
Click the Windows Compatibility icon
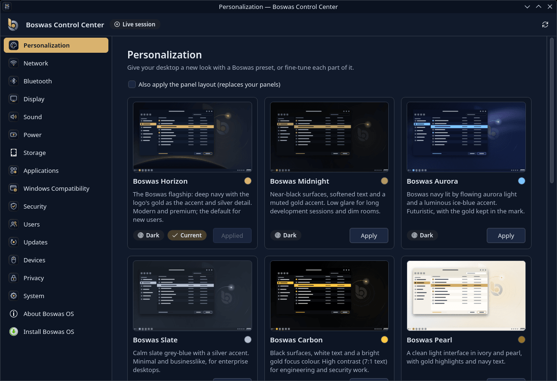pos(14,188)
